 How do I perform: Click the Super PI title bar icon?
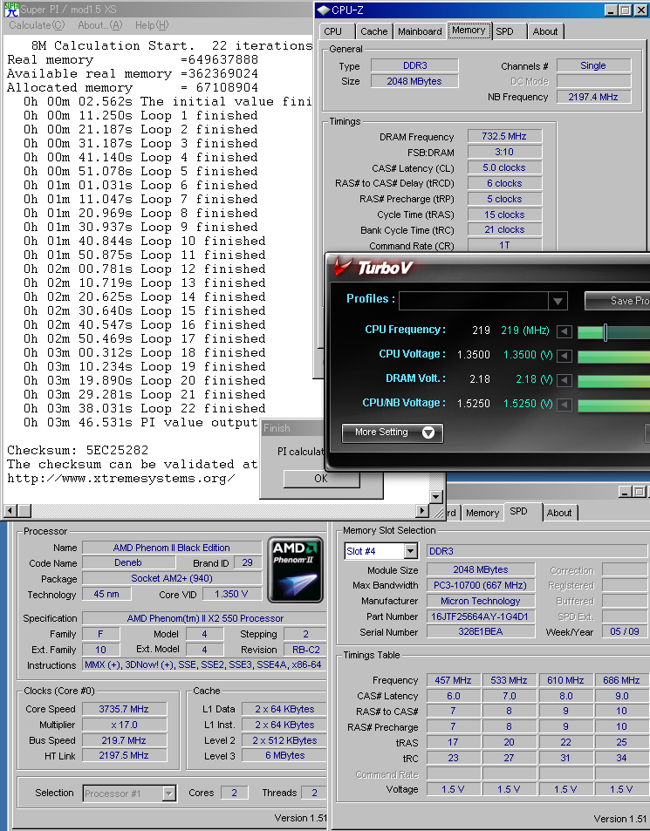point(11,9)
